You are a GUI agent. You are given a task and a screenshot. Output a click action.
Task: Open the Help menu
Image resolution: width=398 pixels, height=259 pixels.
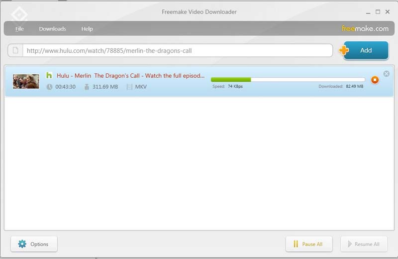[x=87, y=29]
